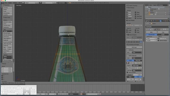170x96 pixels.
Task: Toggle modifier edit mode display icon
Action: [159, 29]
